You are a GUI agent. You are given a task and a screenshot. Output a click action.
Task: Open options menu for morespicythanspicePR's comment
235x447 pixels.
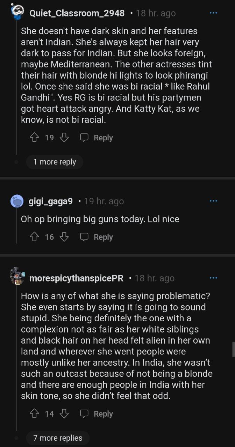pos(213,278)
